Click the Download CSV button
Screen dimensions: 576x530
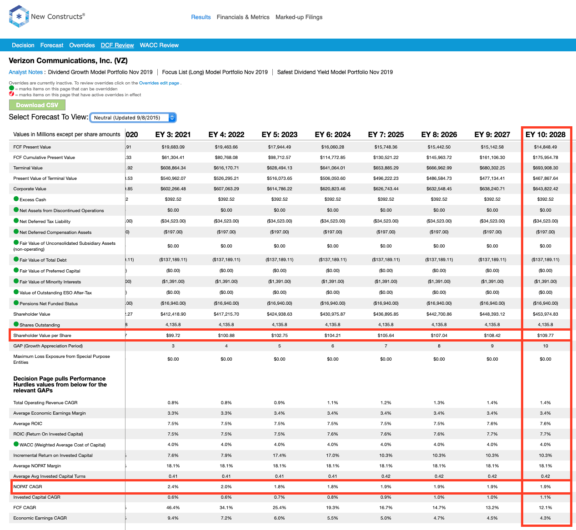[x=37, y=105]
